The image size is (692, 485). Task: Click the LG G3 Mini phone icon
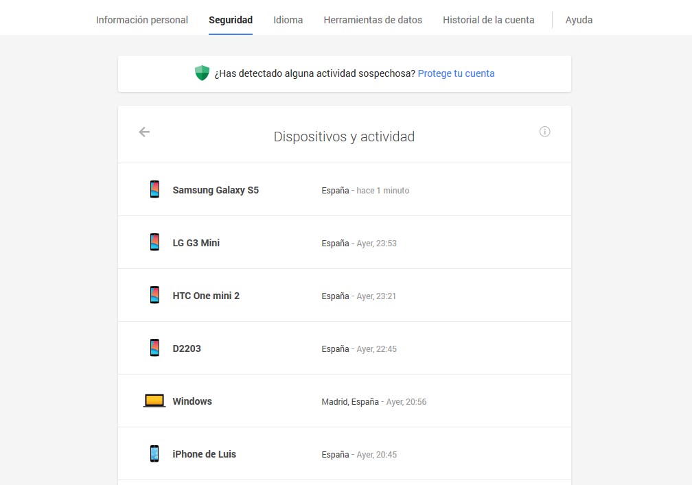tap(154, 243)
